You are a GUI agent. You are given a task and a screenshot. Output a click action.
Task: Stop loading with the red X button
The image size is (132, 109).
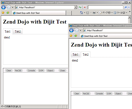(x=85, y=7)
